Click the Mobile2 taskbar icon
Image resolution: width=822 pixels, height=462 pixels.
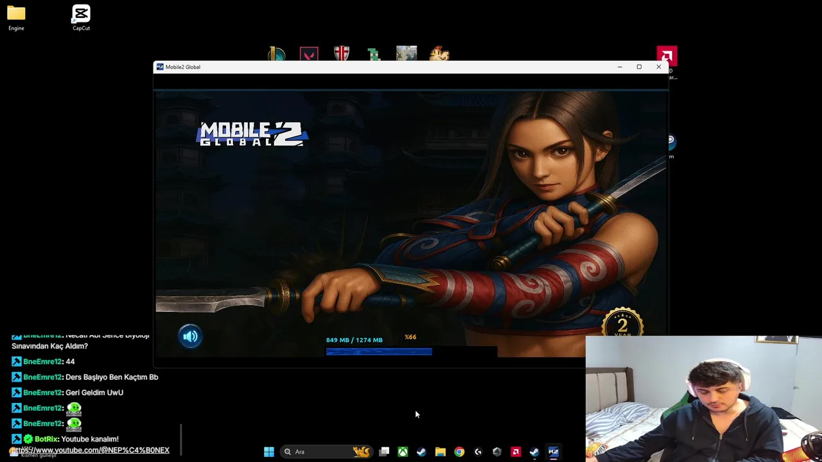coord(553,452)
